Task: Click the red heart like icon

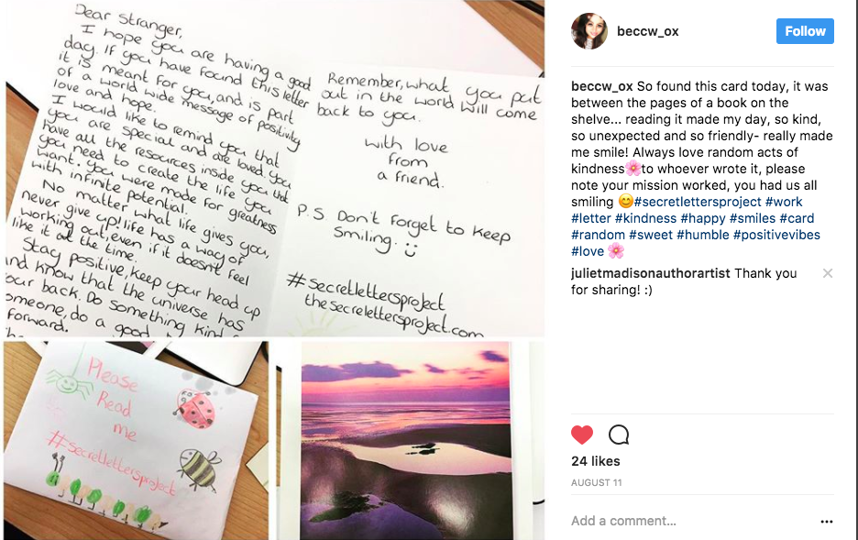Action: coord(582,435)
